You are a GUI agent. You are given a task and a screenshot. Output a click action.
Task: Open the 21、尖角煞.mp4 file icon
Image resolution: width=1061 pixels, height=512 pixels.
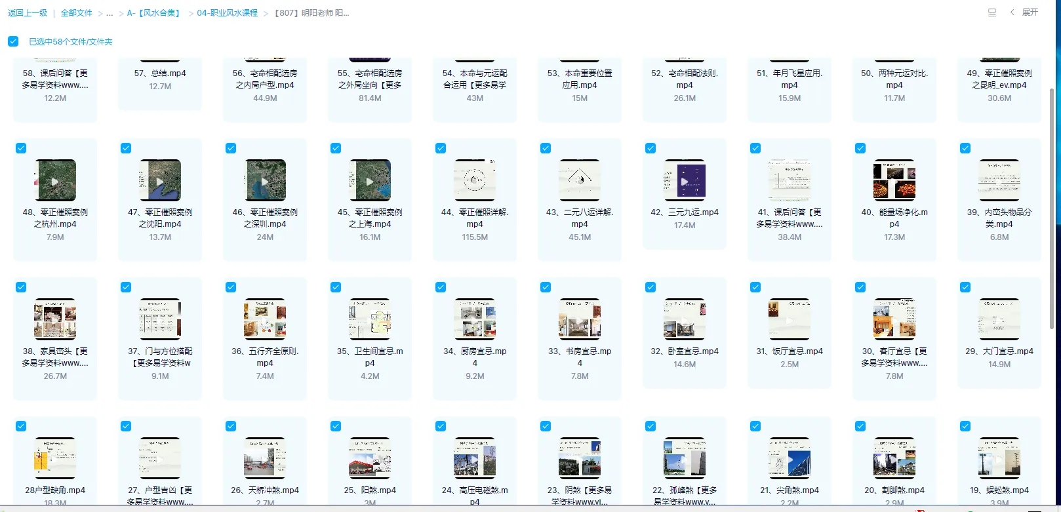point(790,458)
